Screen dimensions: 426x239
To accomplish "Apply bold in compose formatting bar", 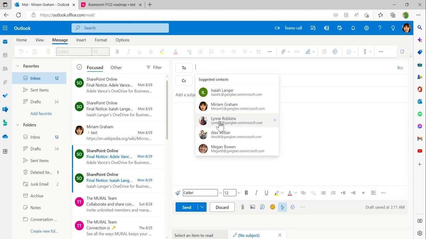I will [x=246, y=193].
